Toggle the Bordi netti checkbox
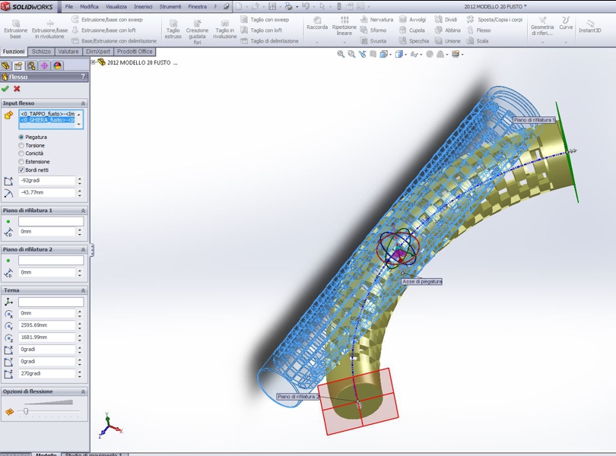Image resolution: width=616 pixels, height=456 pixels. [21, 170]
